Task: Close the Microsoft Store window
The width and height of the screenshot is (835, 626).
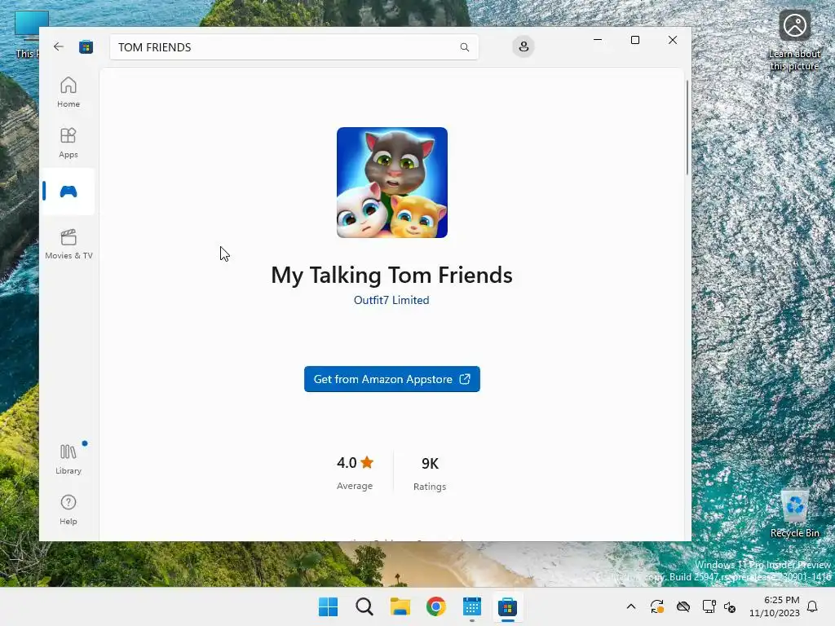Action: coord(673,40)
